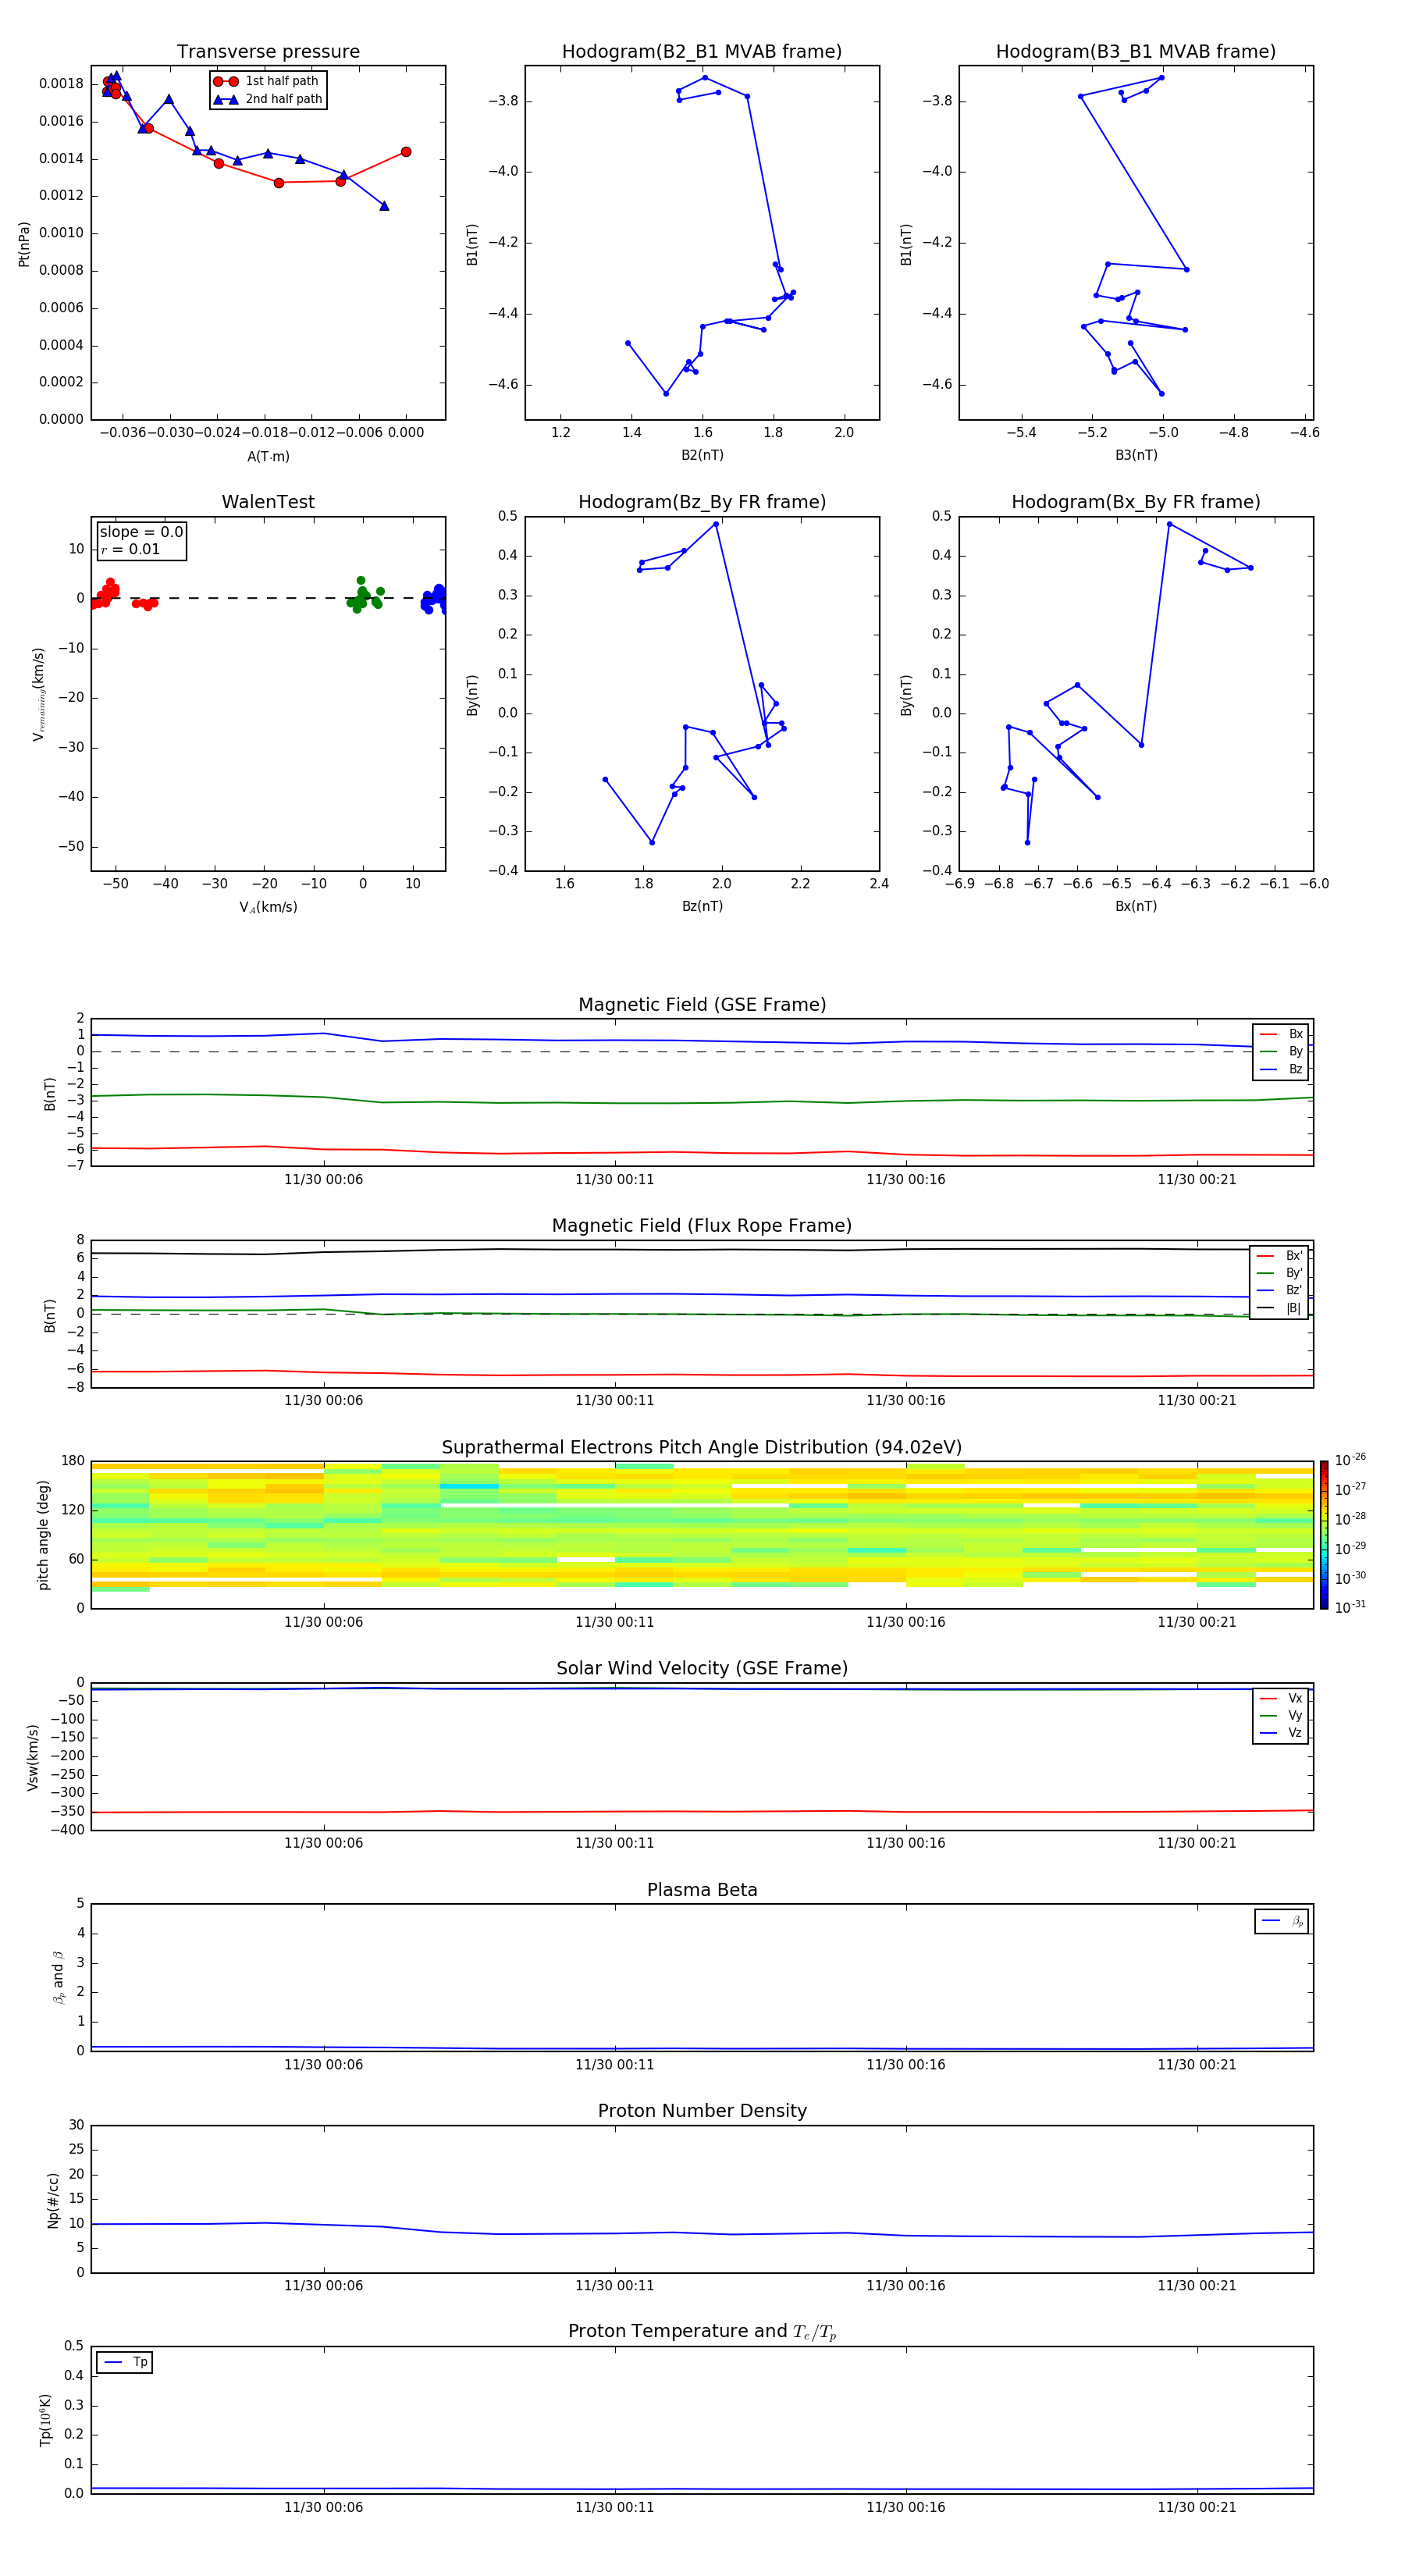Click the "Solar Wind Velocity (GSE Frame)" title
Screen dimensions: 1405x2576
click(x=702, y=1669)
